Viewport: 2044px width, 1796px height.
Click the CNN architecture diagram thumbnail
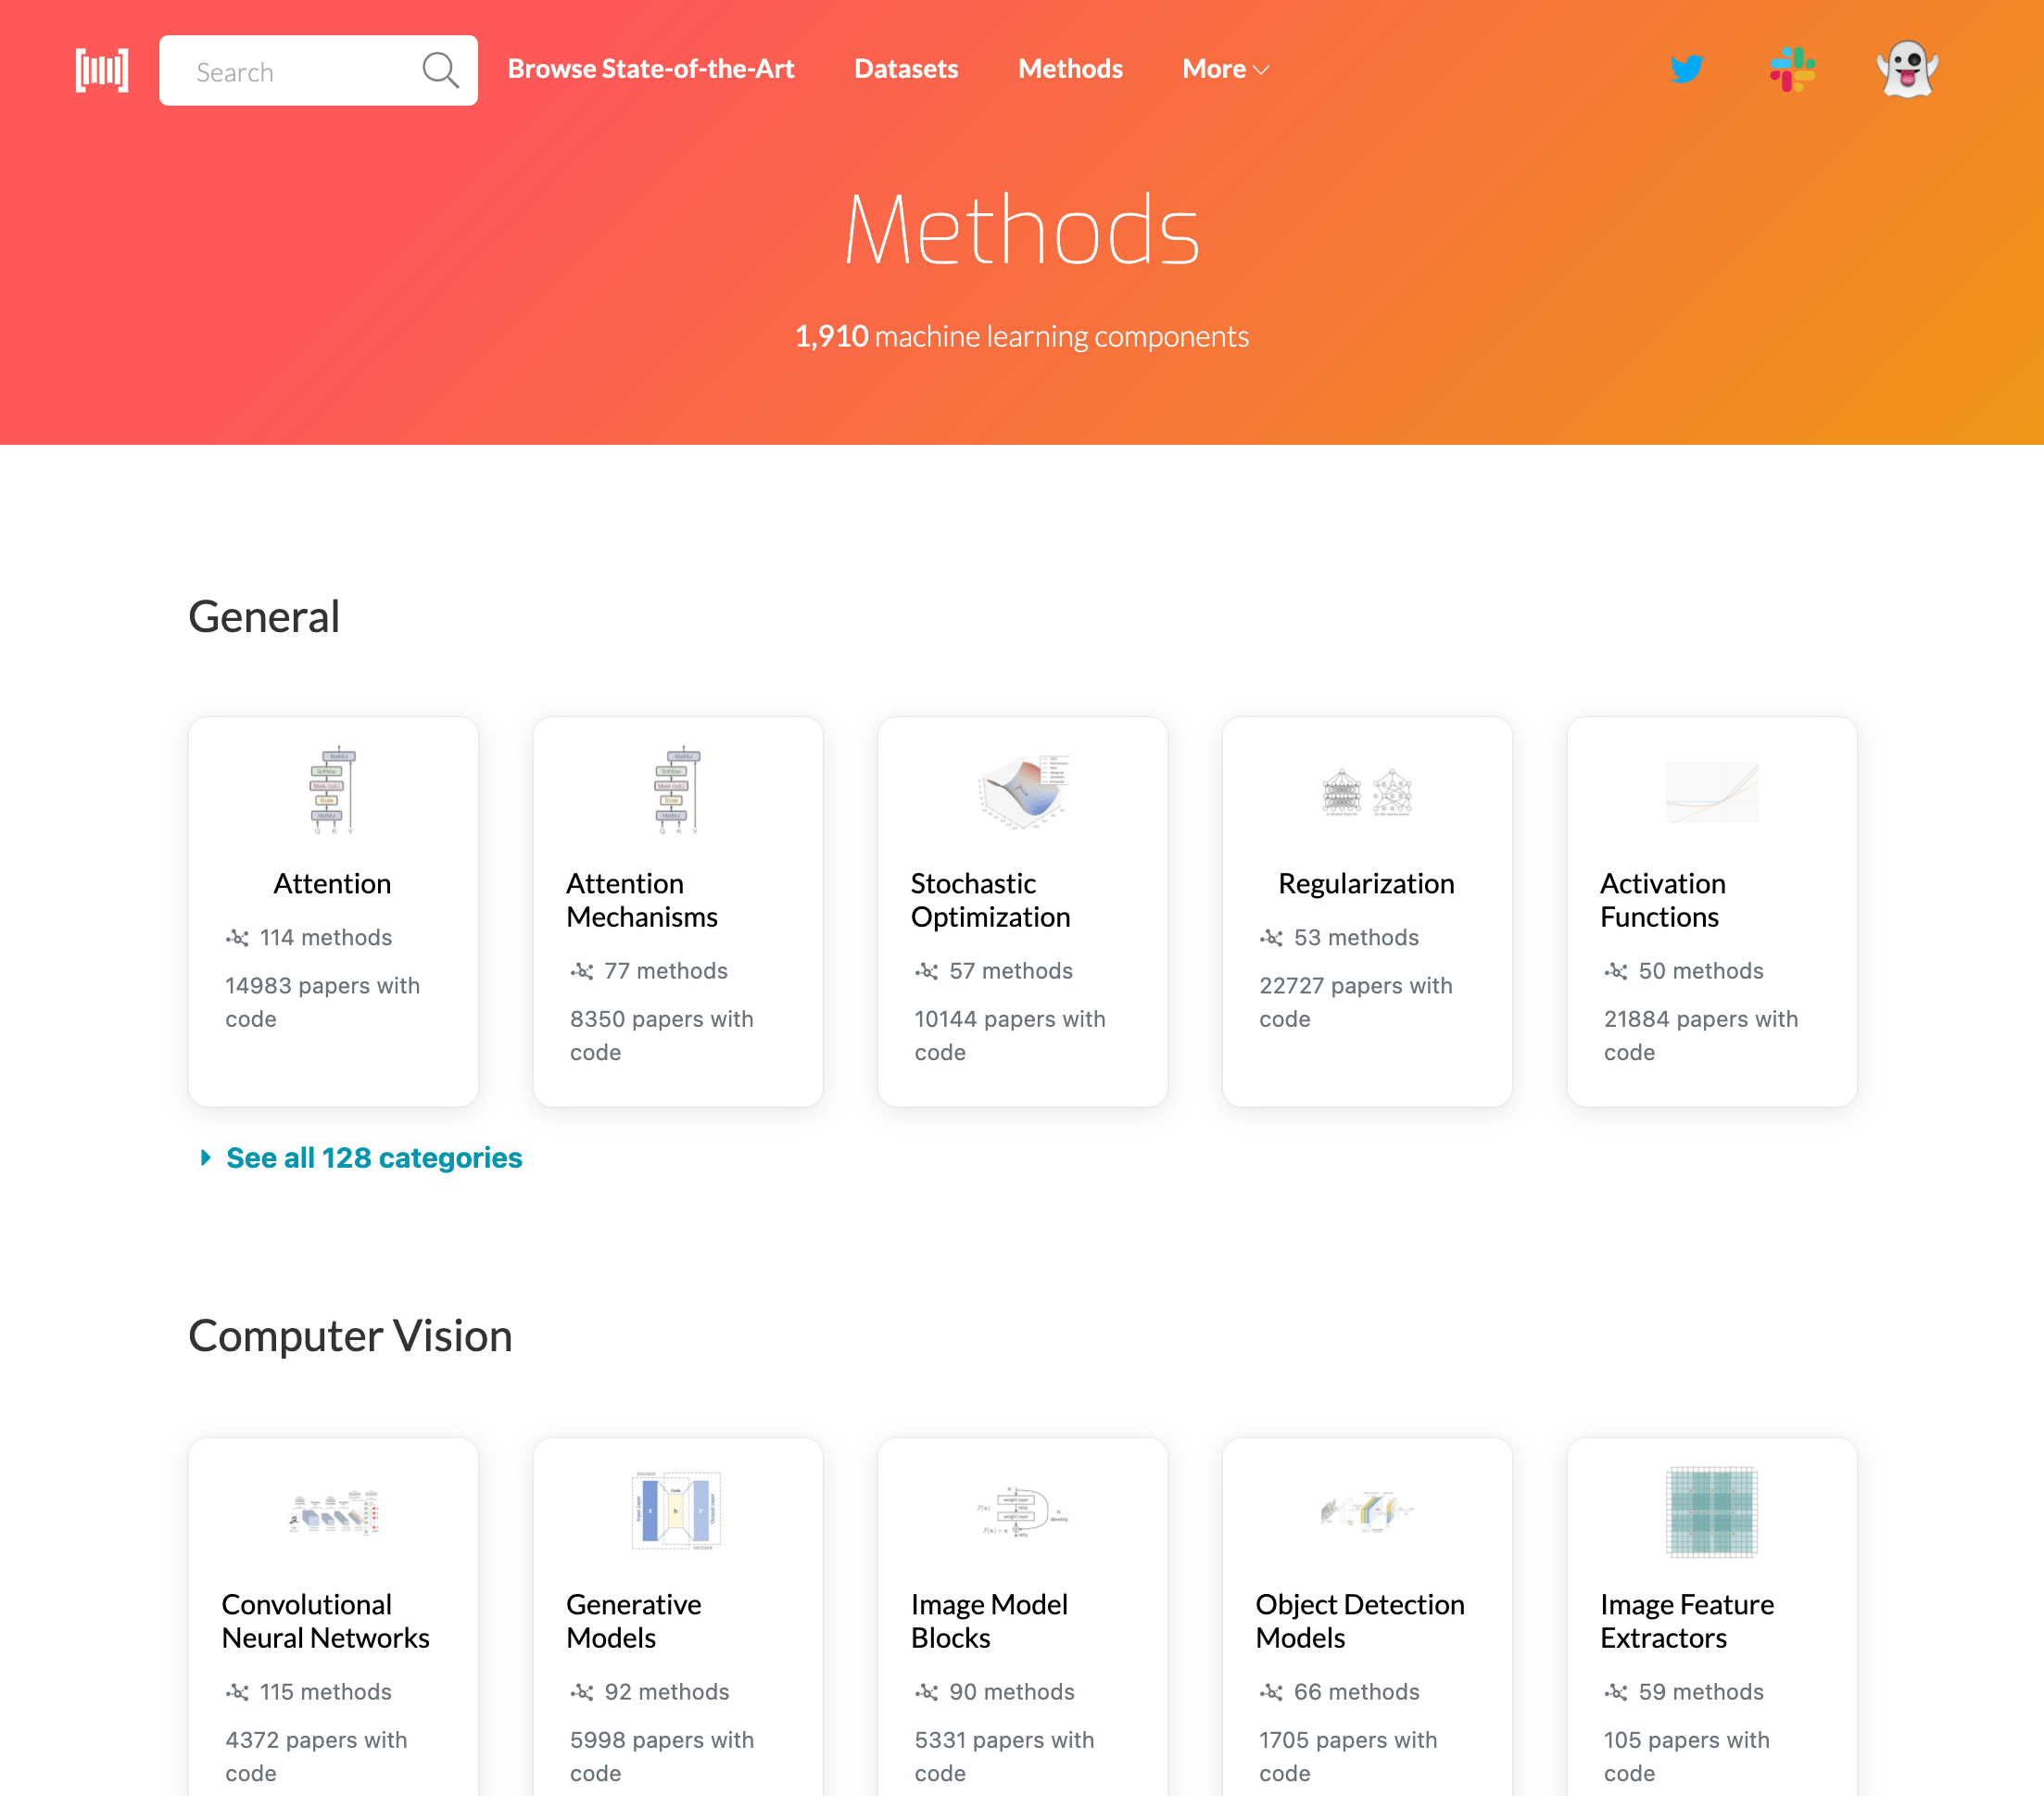coord(332,1513)
